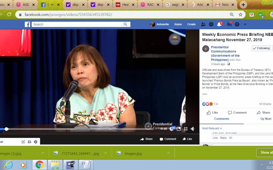
Task: Start a new chat message
Action: click(23, 142)
